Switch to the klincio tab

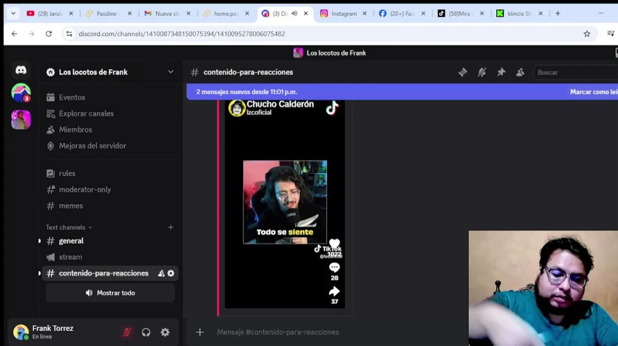[x=520, y=13]
